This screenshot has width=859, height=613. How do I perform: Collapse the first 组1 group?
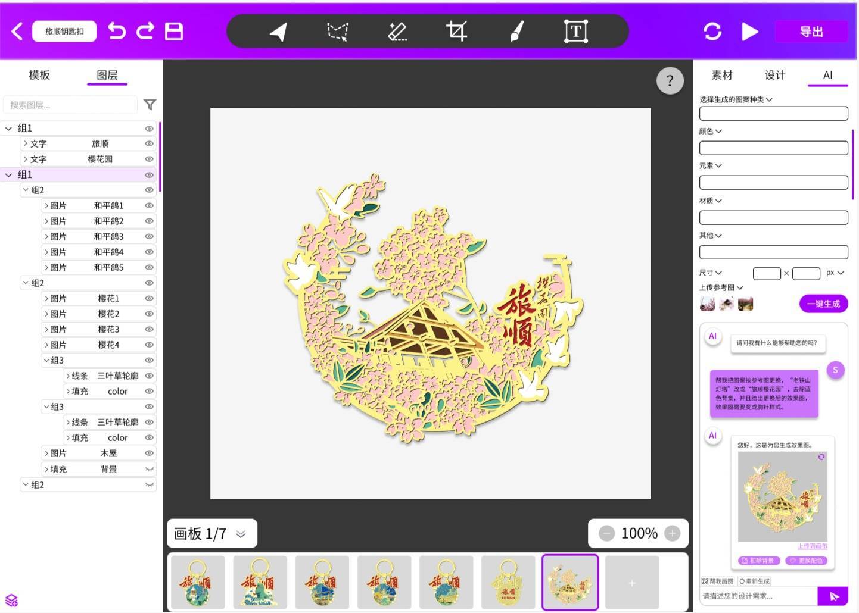(8, 128)
